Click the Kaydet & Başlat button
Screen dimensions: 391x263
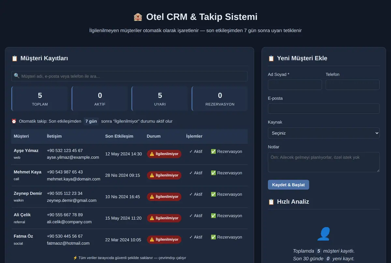[x=288, y=185]
